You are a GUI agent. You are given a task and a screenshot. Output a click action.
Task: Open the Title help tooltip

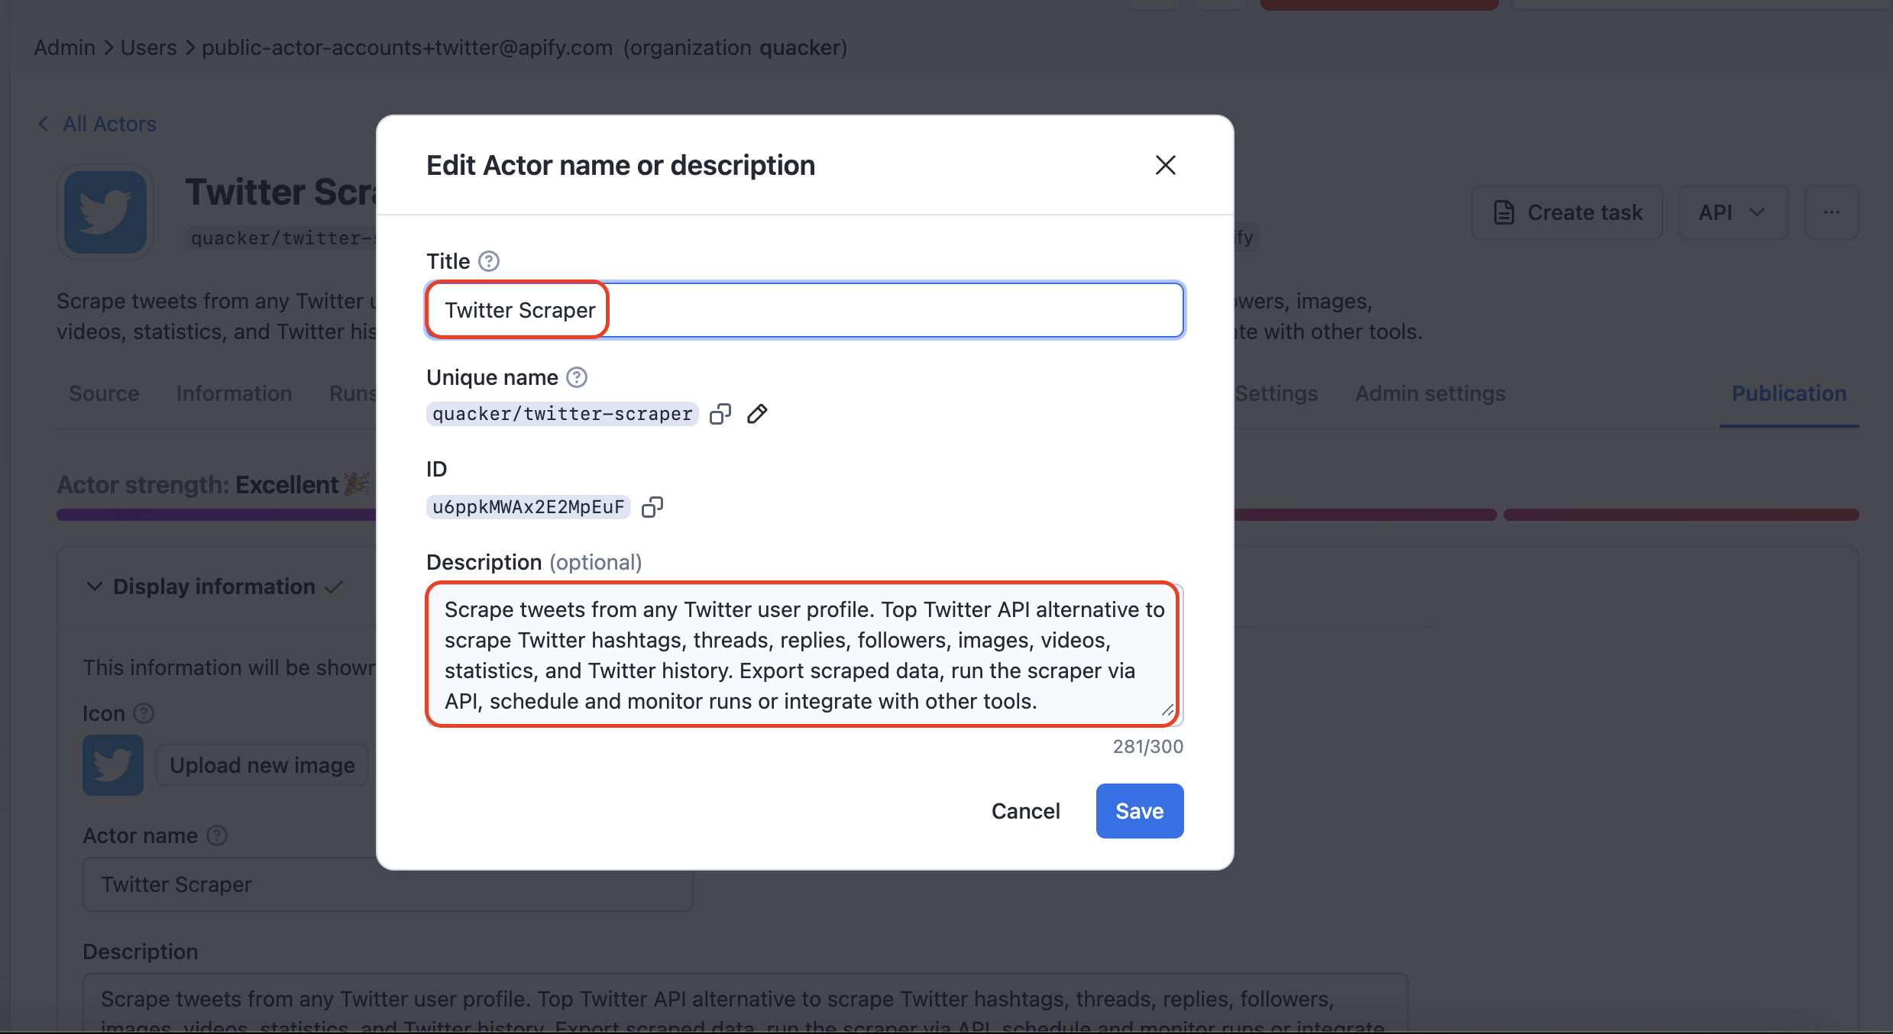point(489,260)
